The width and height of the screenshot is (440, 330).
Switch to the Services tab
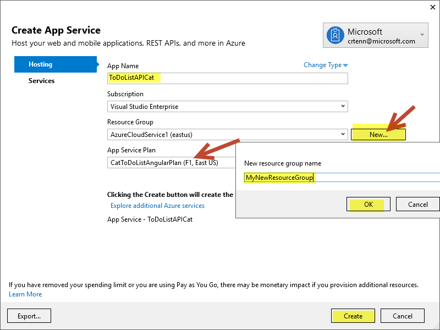pyautogui.click(x=42, y=81)
